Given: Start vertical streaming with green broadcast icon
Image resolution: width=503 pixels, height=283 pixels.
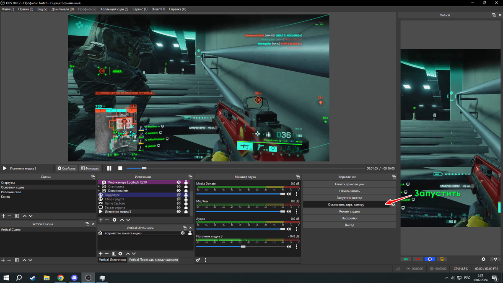Looking at the screenshot, I should pos(406,259).
